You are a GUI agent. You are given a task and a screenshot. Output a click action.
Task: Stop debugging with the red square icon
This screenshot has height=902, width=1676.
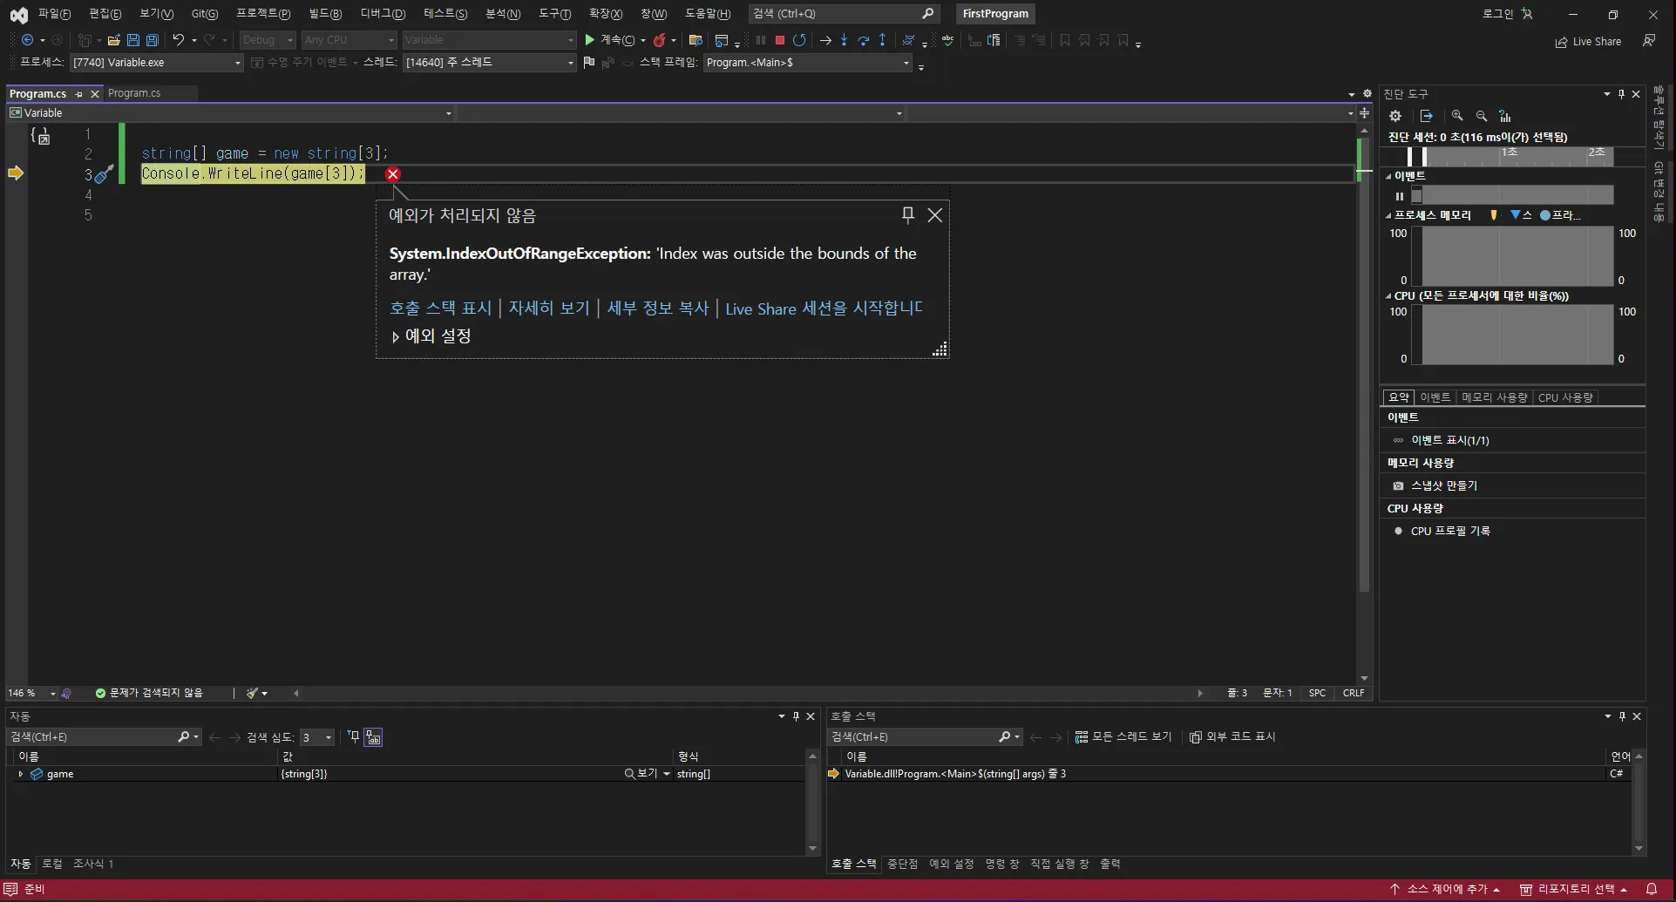tap(780, 40)
